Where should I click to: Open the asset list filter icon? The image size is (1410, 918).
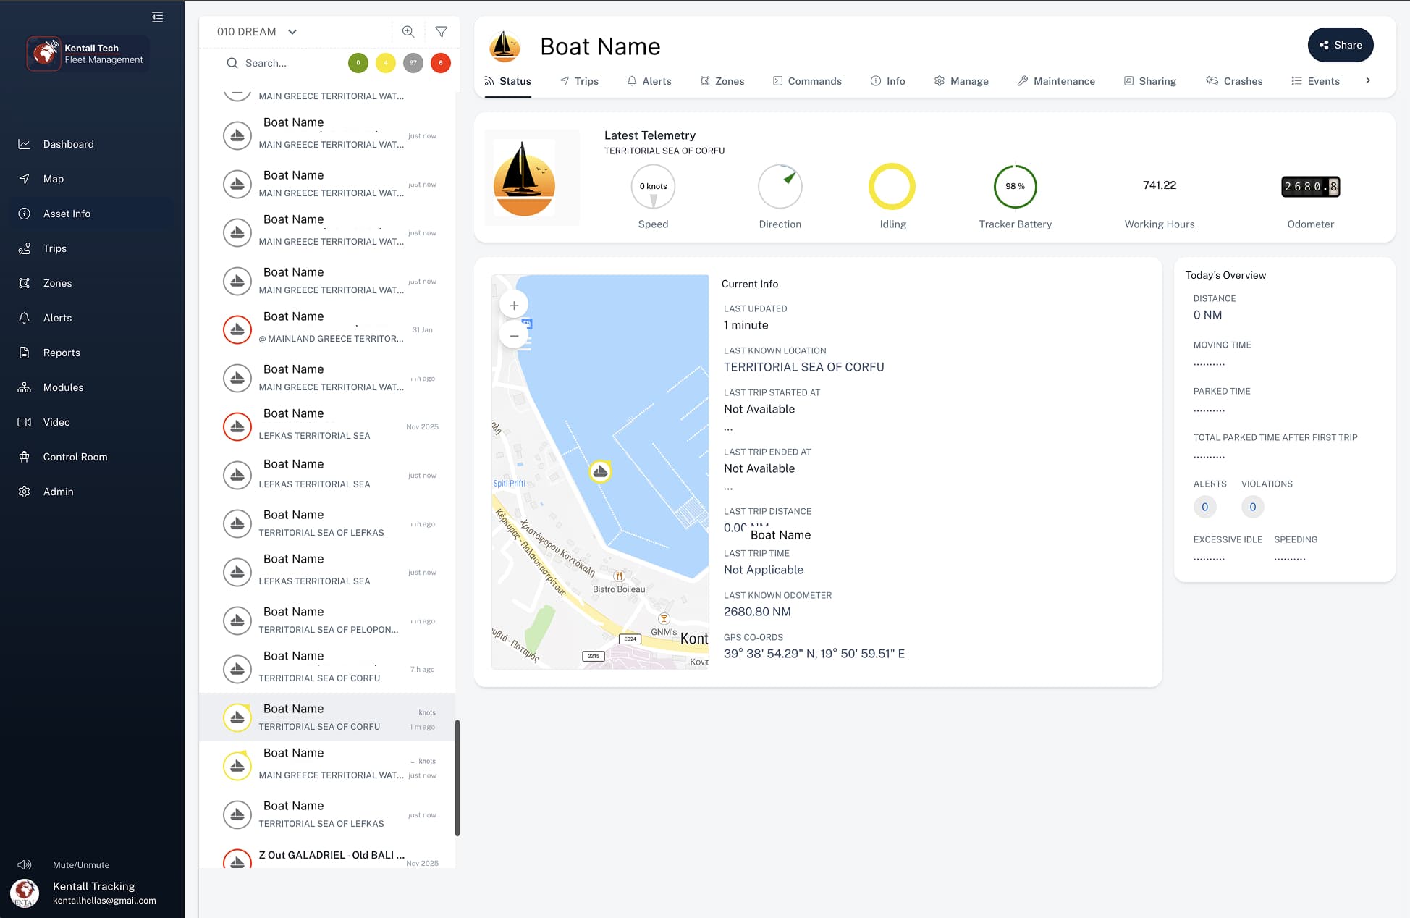441,32
